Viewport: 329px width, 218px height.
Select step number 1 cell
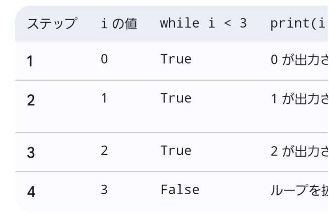coord(30,61)
